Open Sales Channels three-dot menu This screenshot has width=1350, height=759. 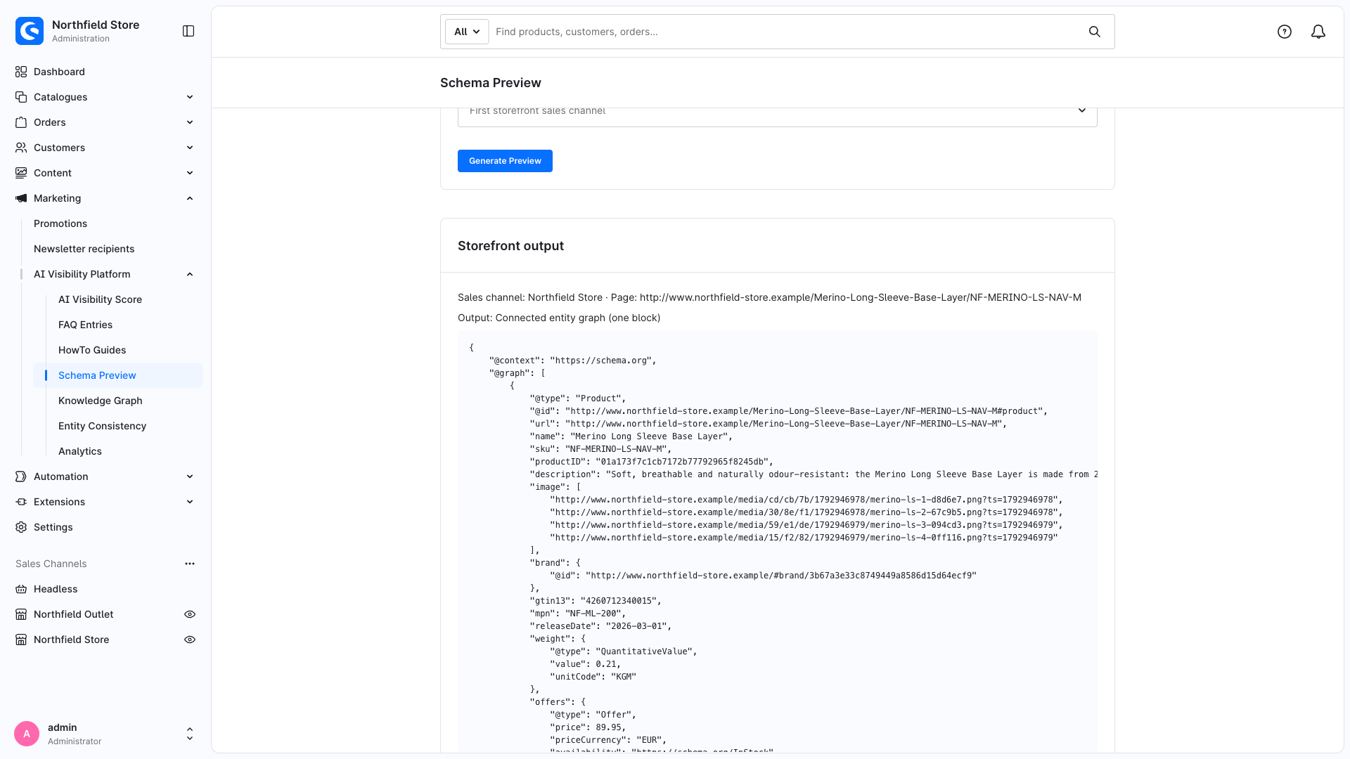click(190, 564)
